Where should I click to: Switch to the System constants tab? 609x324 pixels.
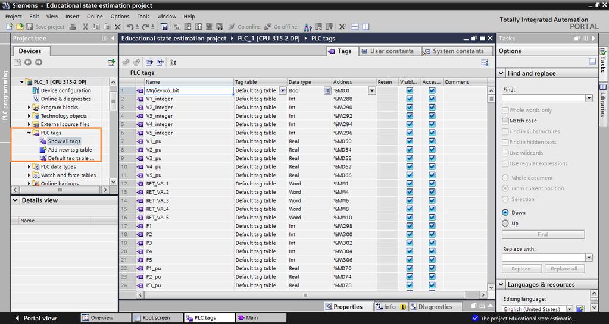(457, 51)
